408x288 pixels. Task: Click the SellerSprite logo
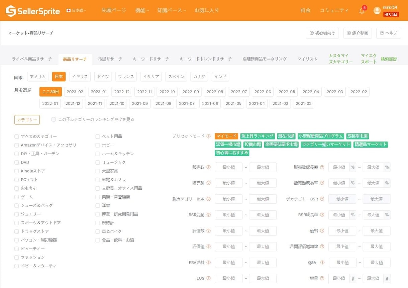(33, 11)
